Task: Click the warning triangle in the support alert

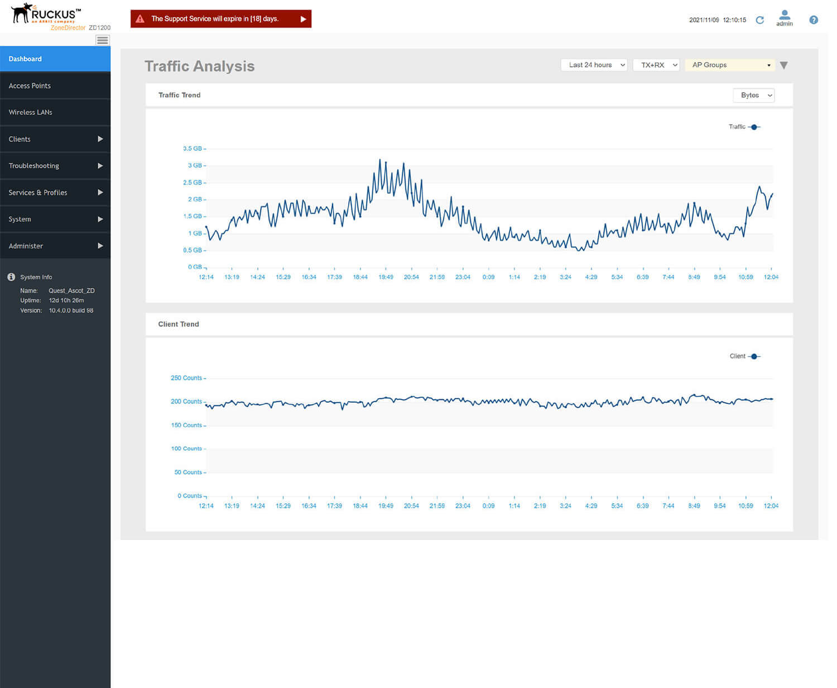Action: (140, 19)
